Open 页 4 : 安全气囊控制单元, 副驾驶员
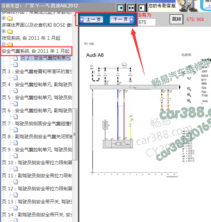211x222 pixels. coord(37,84)
